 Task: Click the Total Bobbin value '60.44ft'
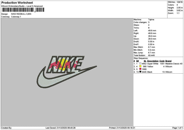pyautogui.click(x=151, y=55)
